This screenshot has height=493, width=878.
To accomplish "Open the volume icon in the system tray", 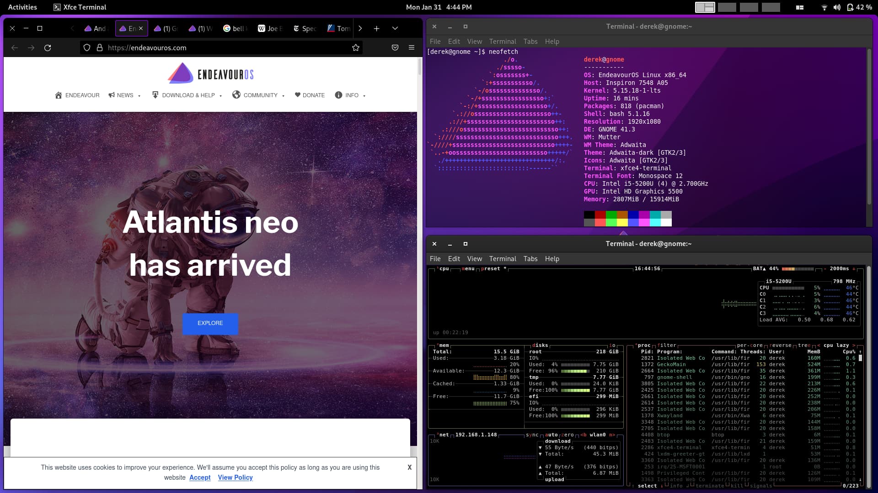I will click(836, 7).
